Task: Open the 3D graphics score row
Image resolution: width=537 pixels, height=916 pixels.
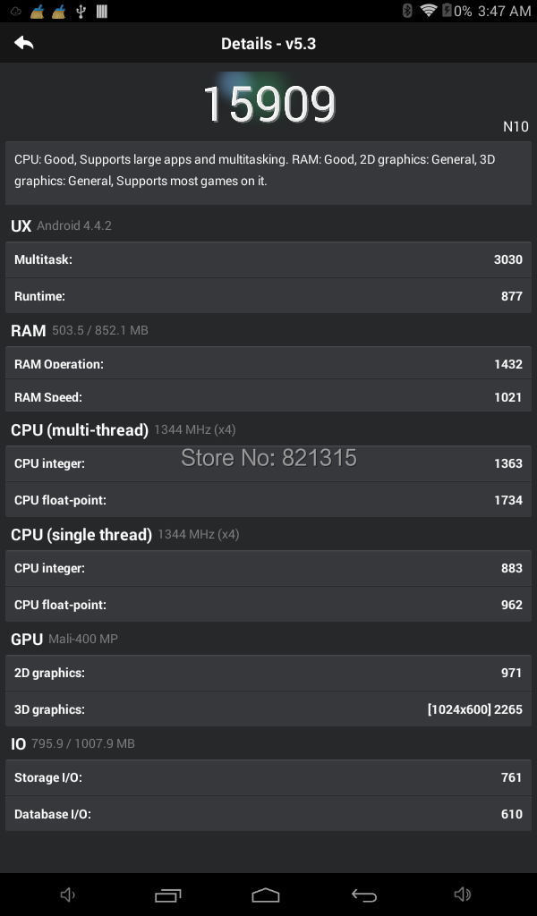Action: click(268, 709)
